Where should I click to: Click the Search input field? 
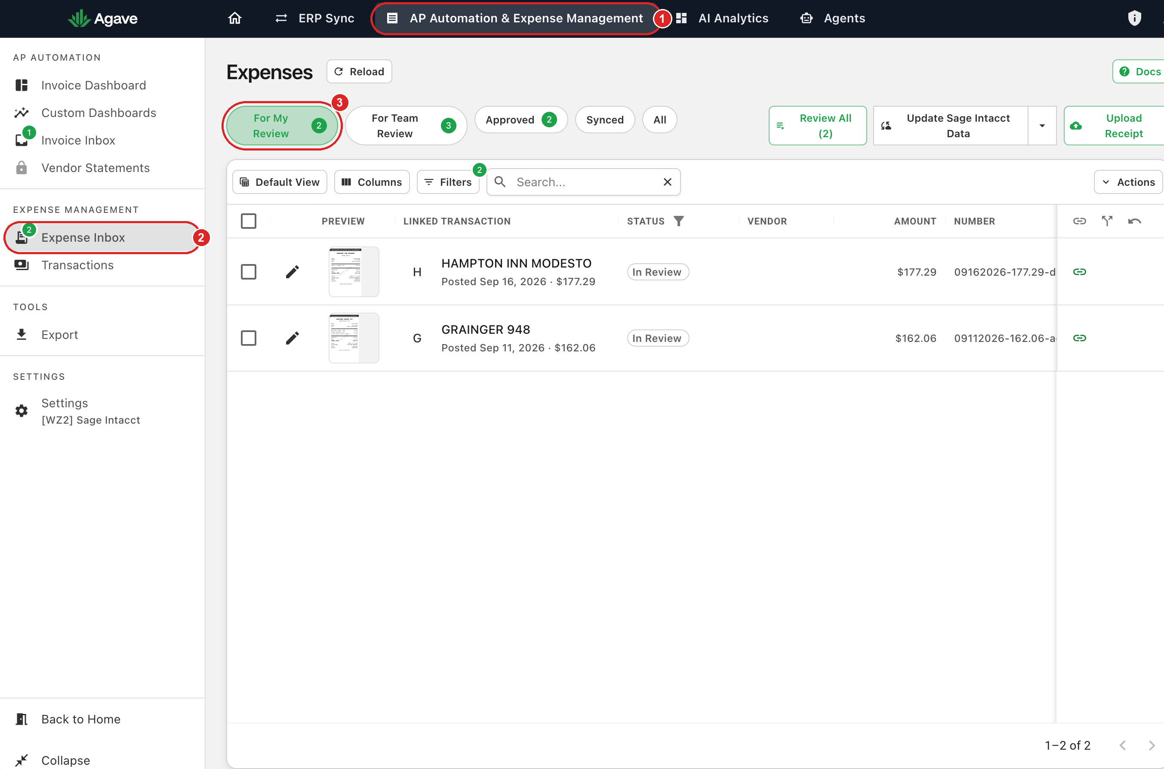point(584,182)
